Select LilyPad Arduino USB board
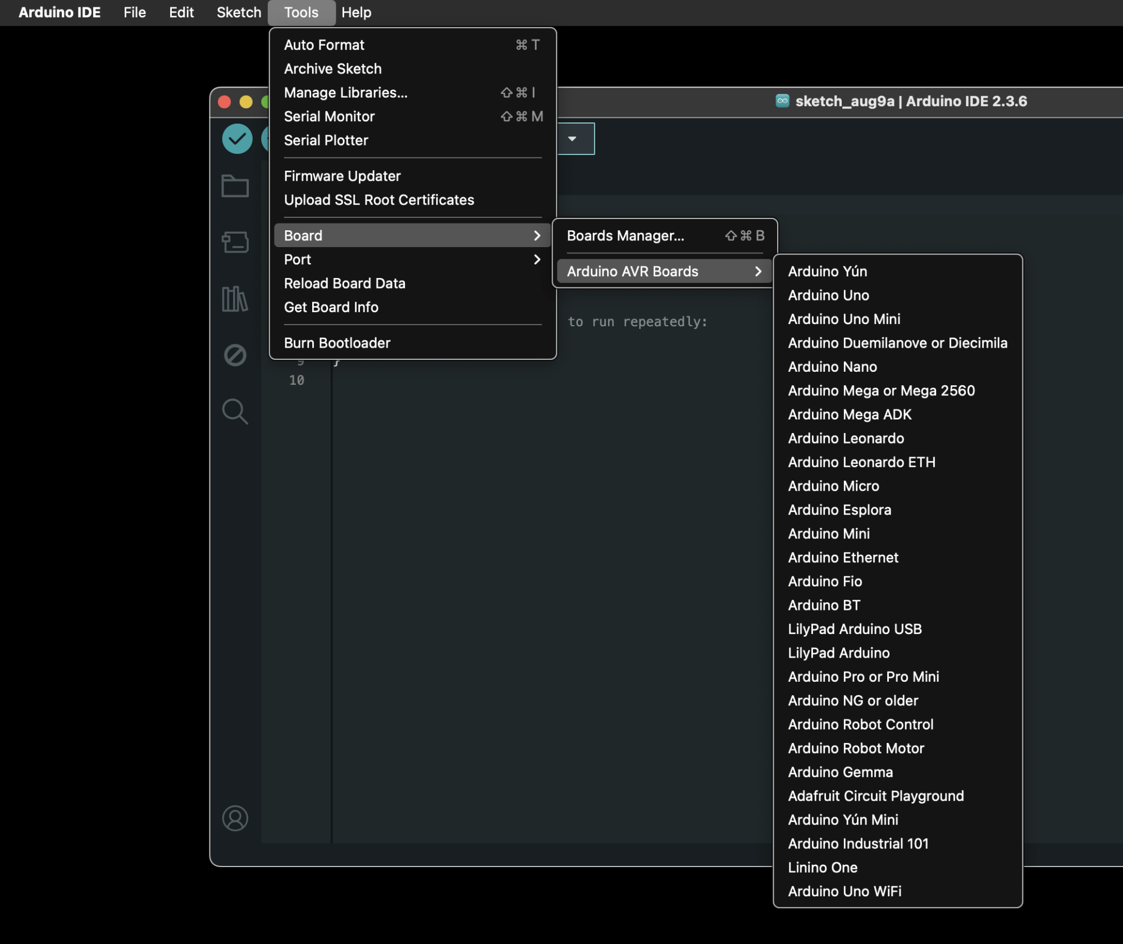Image resolution: width=1123 pixels, height=944 pixels. point(897,629)
